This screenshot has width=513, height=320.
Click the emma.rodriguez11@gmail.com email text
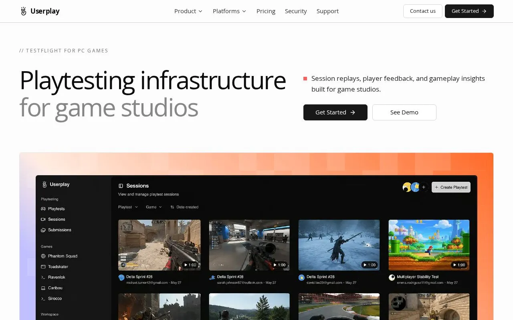point(420,283)
